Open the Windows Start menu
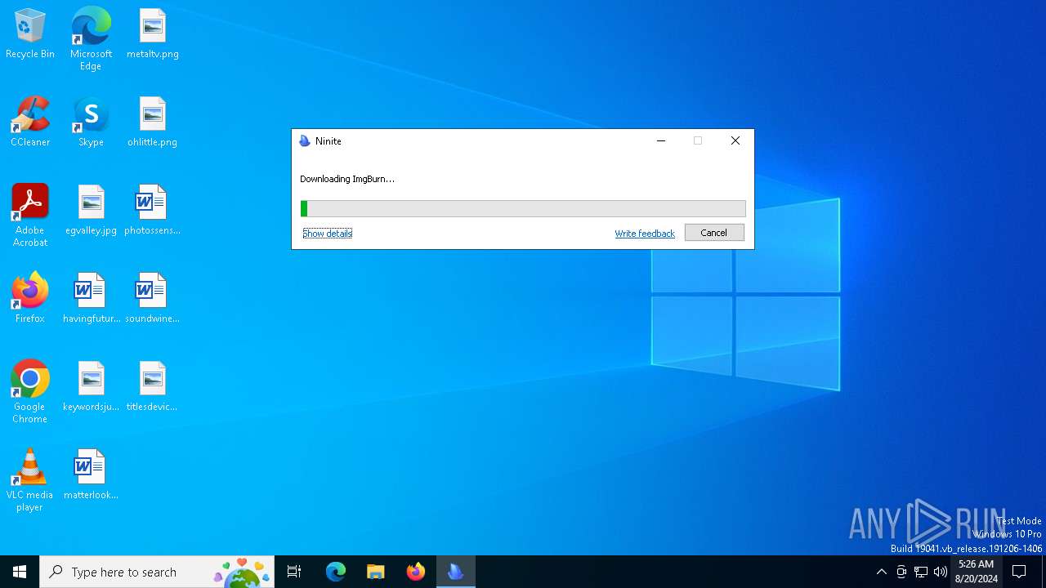Image resolution: width=1046 pixels, height=588 pixels. (x=20, y=572)
